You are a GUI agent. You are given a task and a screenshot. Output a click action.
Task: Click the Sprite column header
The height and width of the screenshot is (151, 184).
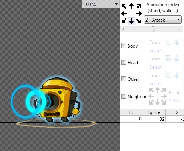(x=154, y=112)
